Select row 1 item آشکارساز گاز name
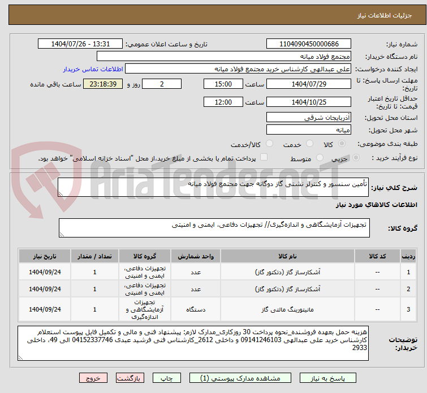427x393 pixels. 287,272
